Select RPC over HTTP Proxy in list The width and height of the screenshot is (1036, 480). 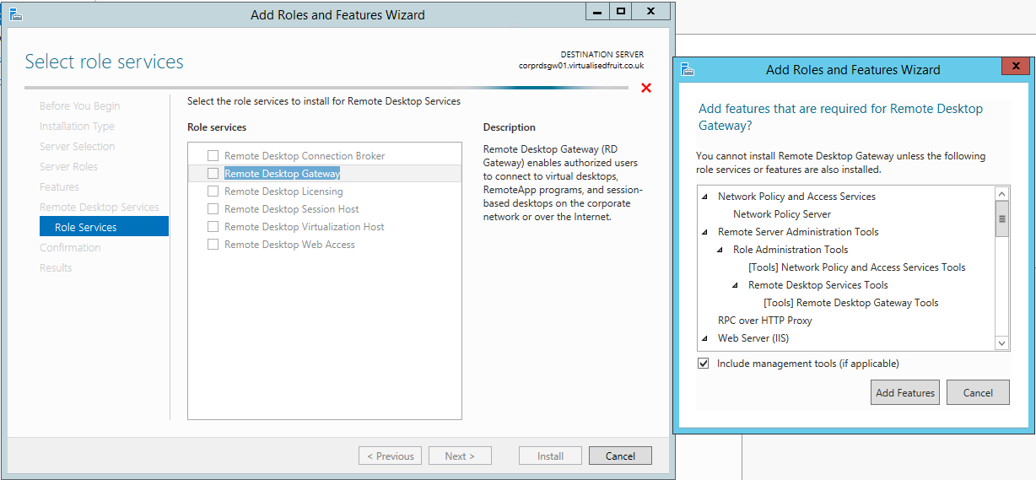click(764, 321)
